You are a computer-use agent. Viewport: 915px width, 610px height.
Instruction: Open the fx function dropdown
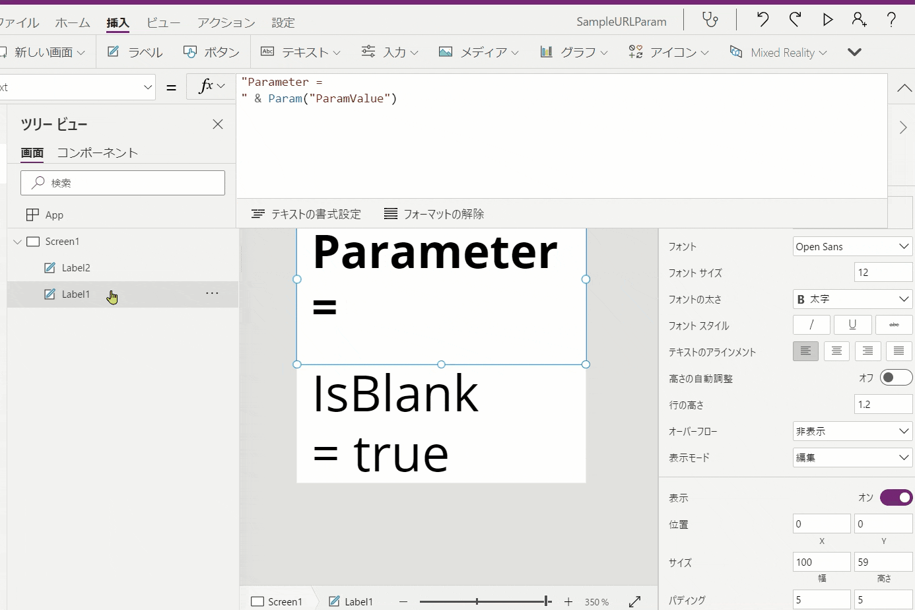pyautogui.click(x=211, y=86)
